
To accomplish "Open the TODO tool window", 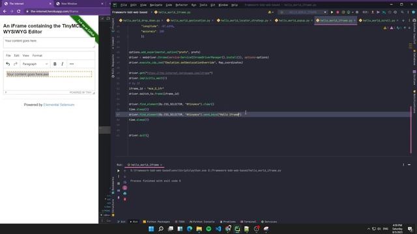I will click(x=180, y=222).
